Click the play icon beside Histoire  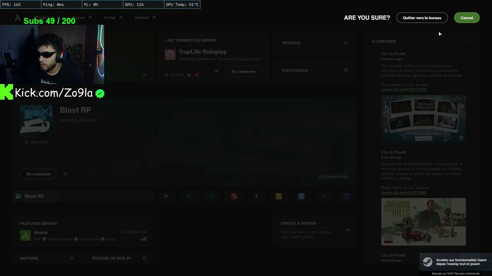point(72,258)
